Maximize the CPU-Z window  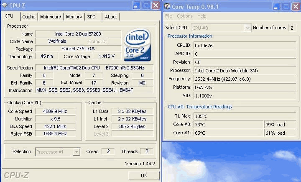point(146,5)
